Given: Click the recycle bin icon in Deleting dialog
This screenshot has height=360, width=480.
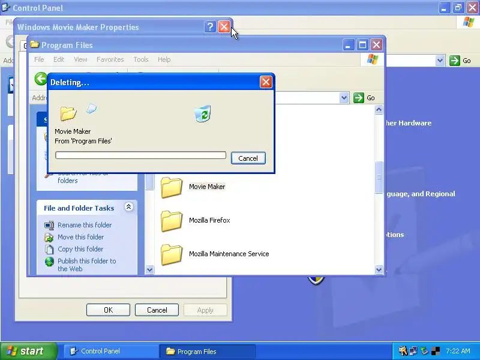Looking at the screenshot, I should coord(202,113).
